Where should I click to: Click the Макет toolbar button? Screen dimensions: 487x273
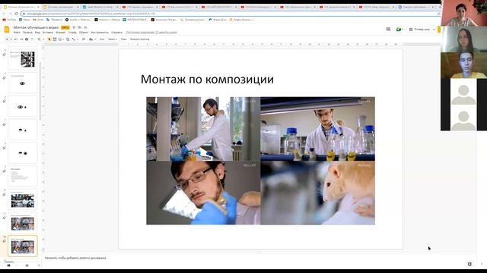pos(113,39)
